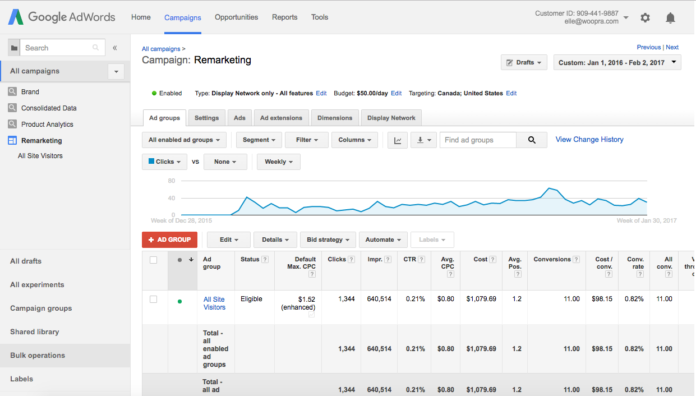
Task: Edit the $50.00/day budget
Action: [x=396, y=93]
